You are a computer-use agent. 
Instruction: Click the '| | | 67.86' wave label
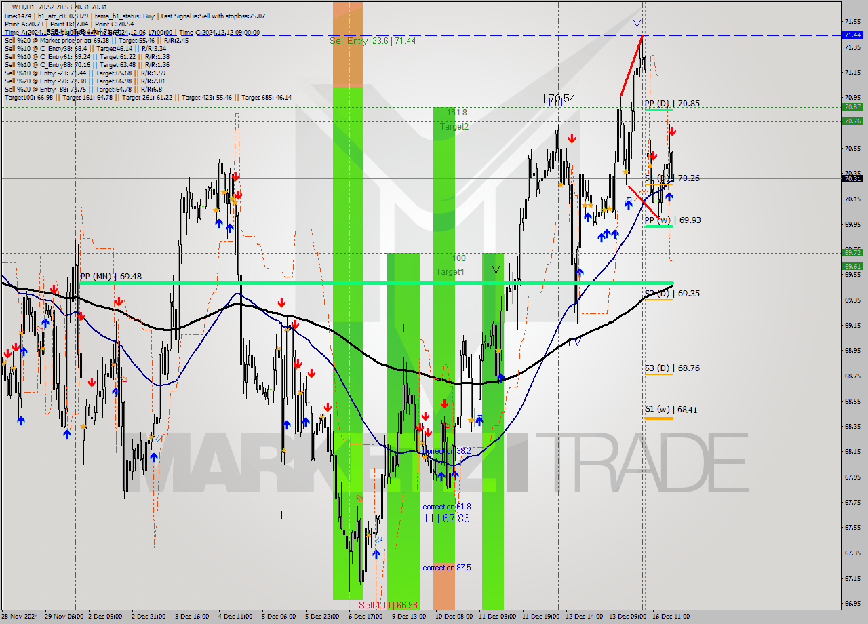pos(447,518)
